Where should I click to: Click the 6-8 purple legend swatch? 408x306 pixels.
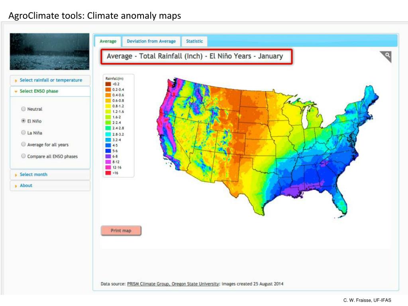click(x=108, y=156)
